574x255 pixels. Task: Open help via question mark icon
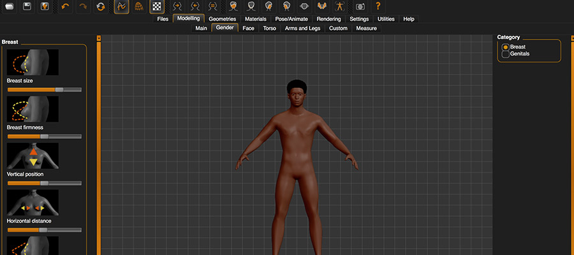point(378,6)
